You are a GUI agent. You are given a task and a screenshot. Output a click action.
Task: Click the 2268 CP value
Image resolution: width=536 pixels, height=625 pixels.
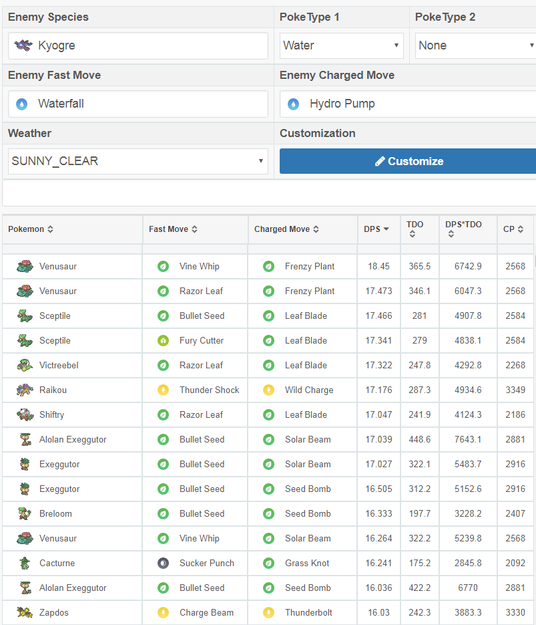click(515, 366)
